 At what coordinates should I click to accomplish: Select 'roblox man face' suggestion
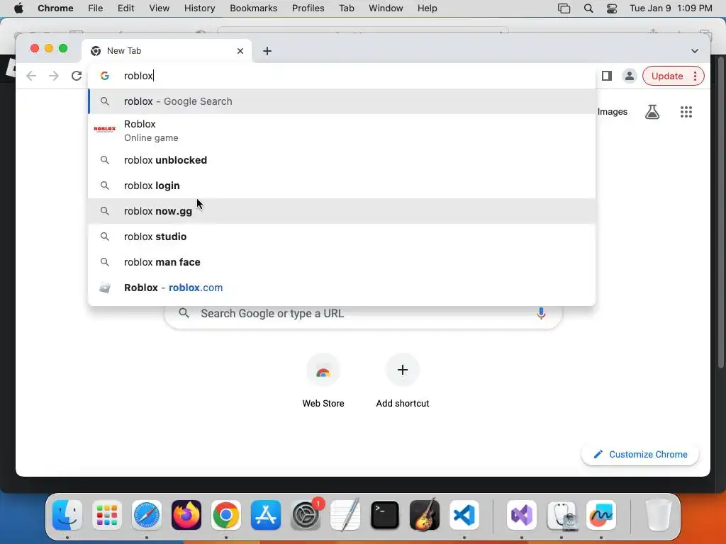[342, 262]
